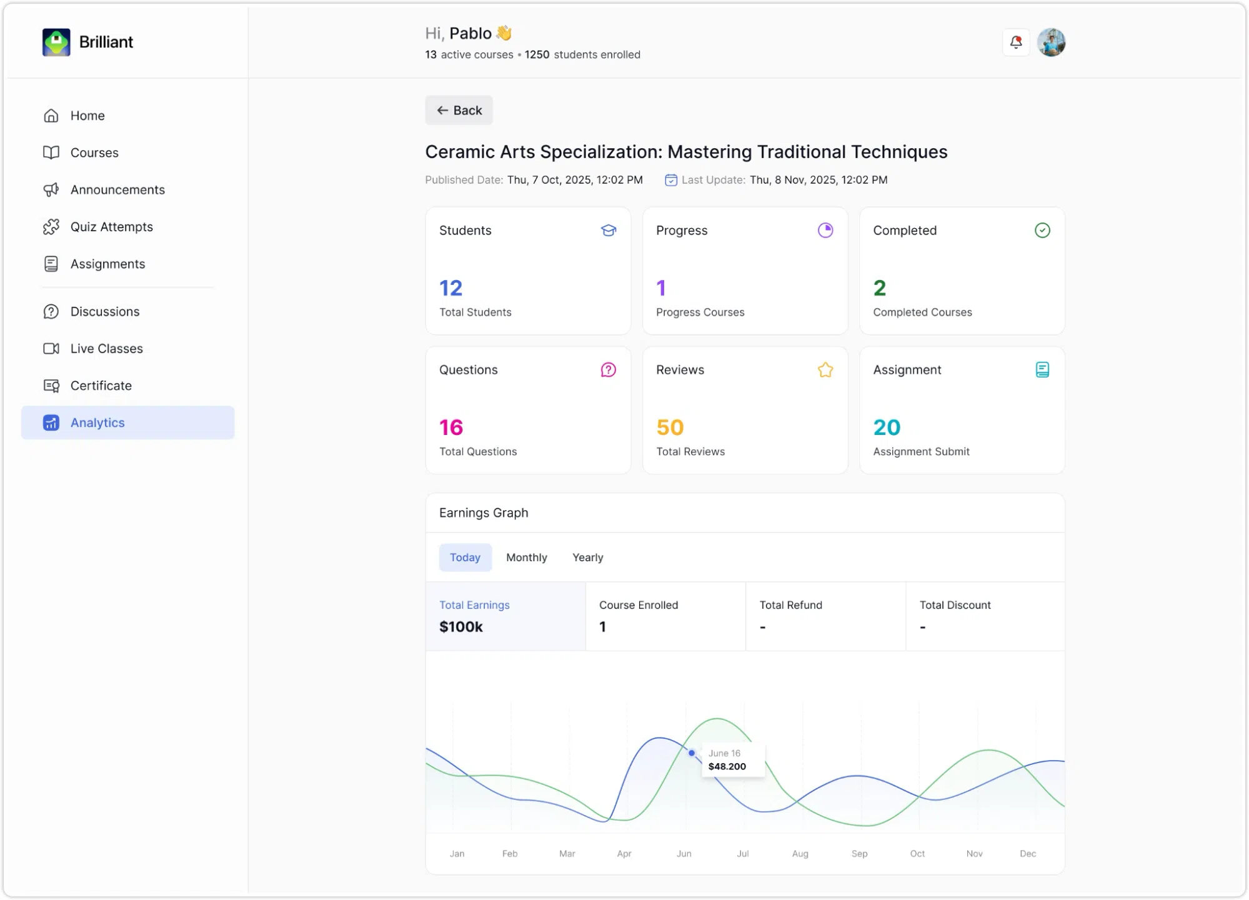
Task: Click the 12 Total Students value
Action: (x=450, y=288)
